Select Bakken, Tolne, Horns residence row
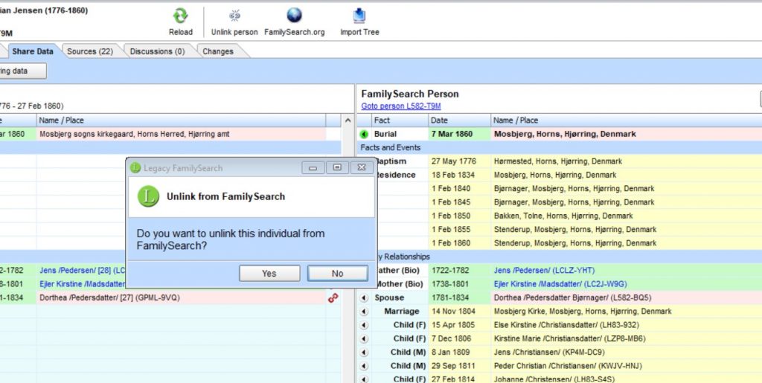The width and height of the screenshot is (762, 383). coord(563,216)
